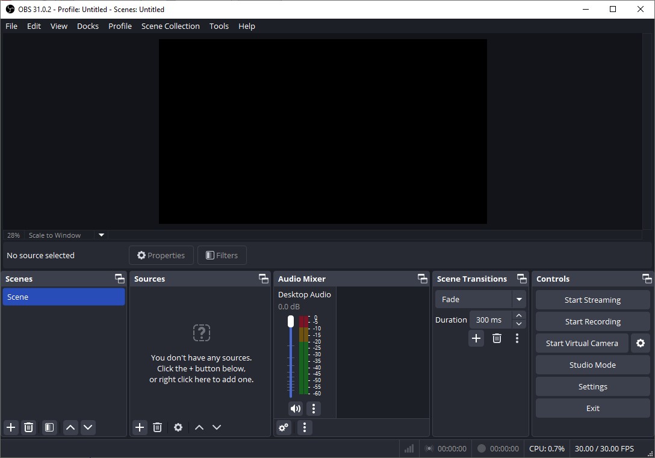The width and height of the screenshot is (655, 458).
Task: Open the Profile menu
Action: 120,26
